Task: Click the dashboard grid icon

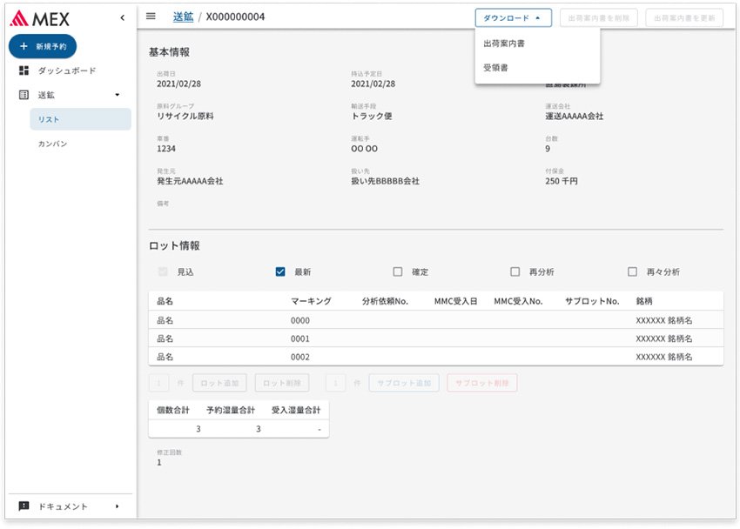Action: coord(24,70)
